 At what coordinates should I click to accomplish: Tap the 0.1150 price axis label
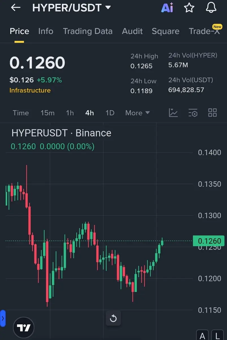pos(209,310)
